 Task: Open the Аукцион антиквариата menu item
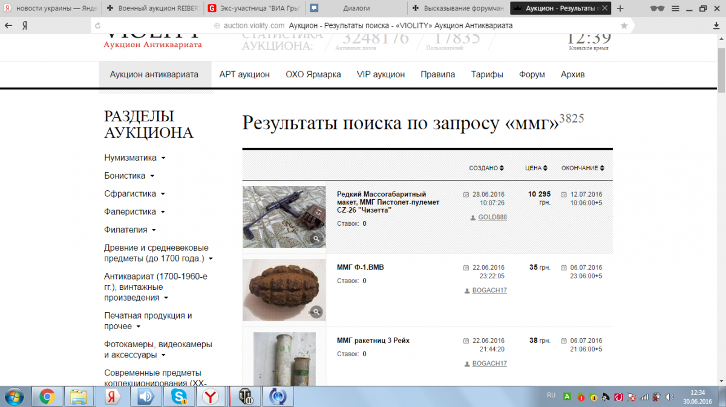(x=154, y=75)
